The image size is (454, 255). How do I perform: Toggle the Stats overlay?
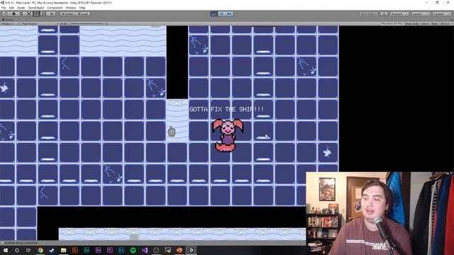[435, 23]
